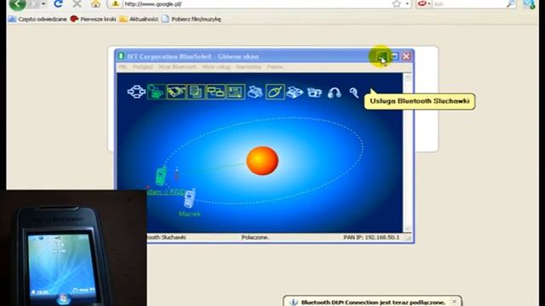Click the BlueSoleil scrollbar down arrow

tap(407, 228)
